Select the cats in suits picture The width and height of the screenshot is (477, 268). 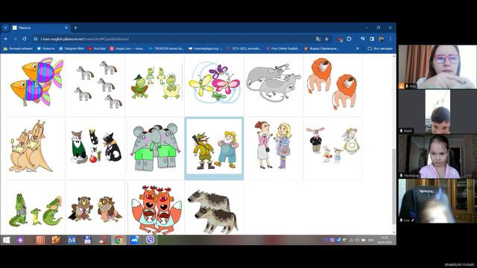[95, 147]
